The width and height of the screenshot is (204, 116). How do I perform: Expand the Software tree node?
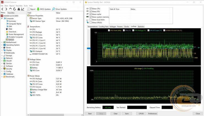tap(2, 66)
